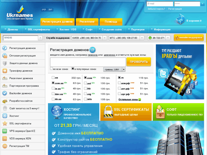Open the Остальные зоны link
Screen dimensions: 207x155
[128, 100]
